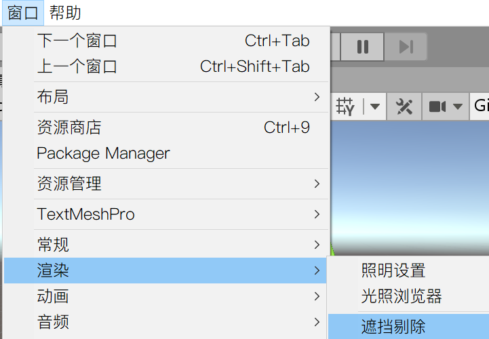Open the camera settings dropdown arrow
489x339 pixels.
point(458,106)
